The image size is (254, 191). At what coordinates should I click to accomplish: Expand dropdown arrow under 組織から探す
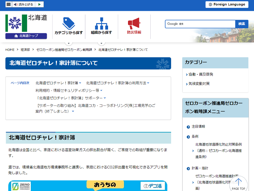tap(101, 43)
